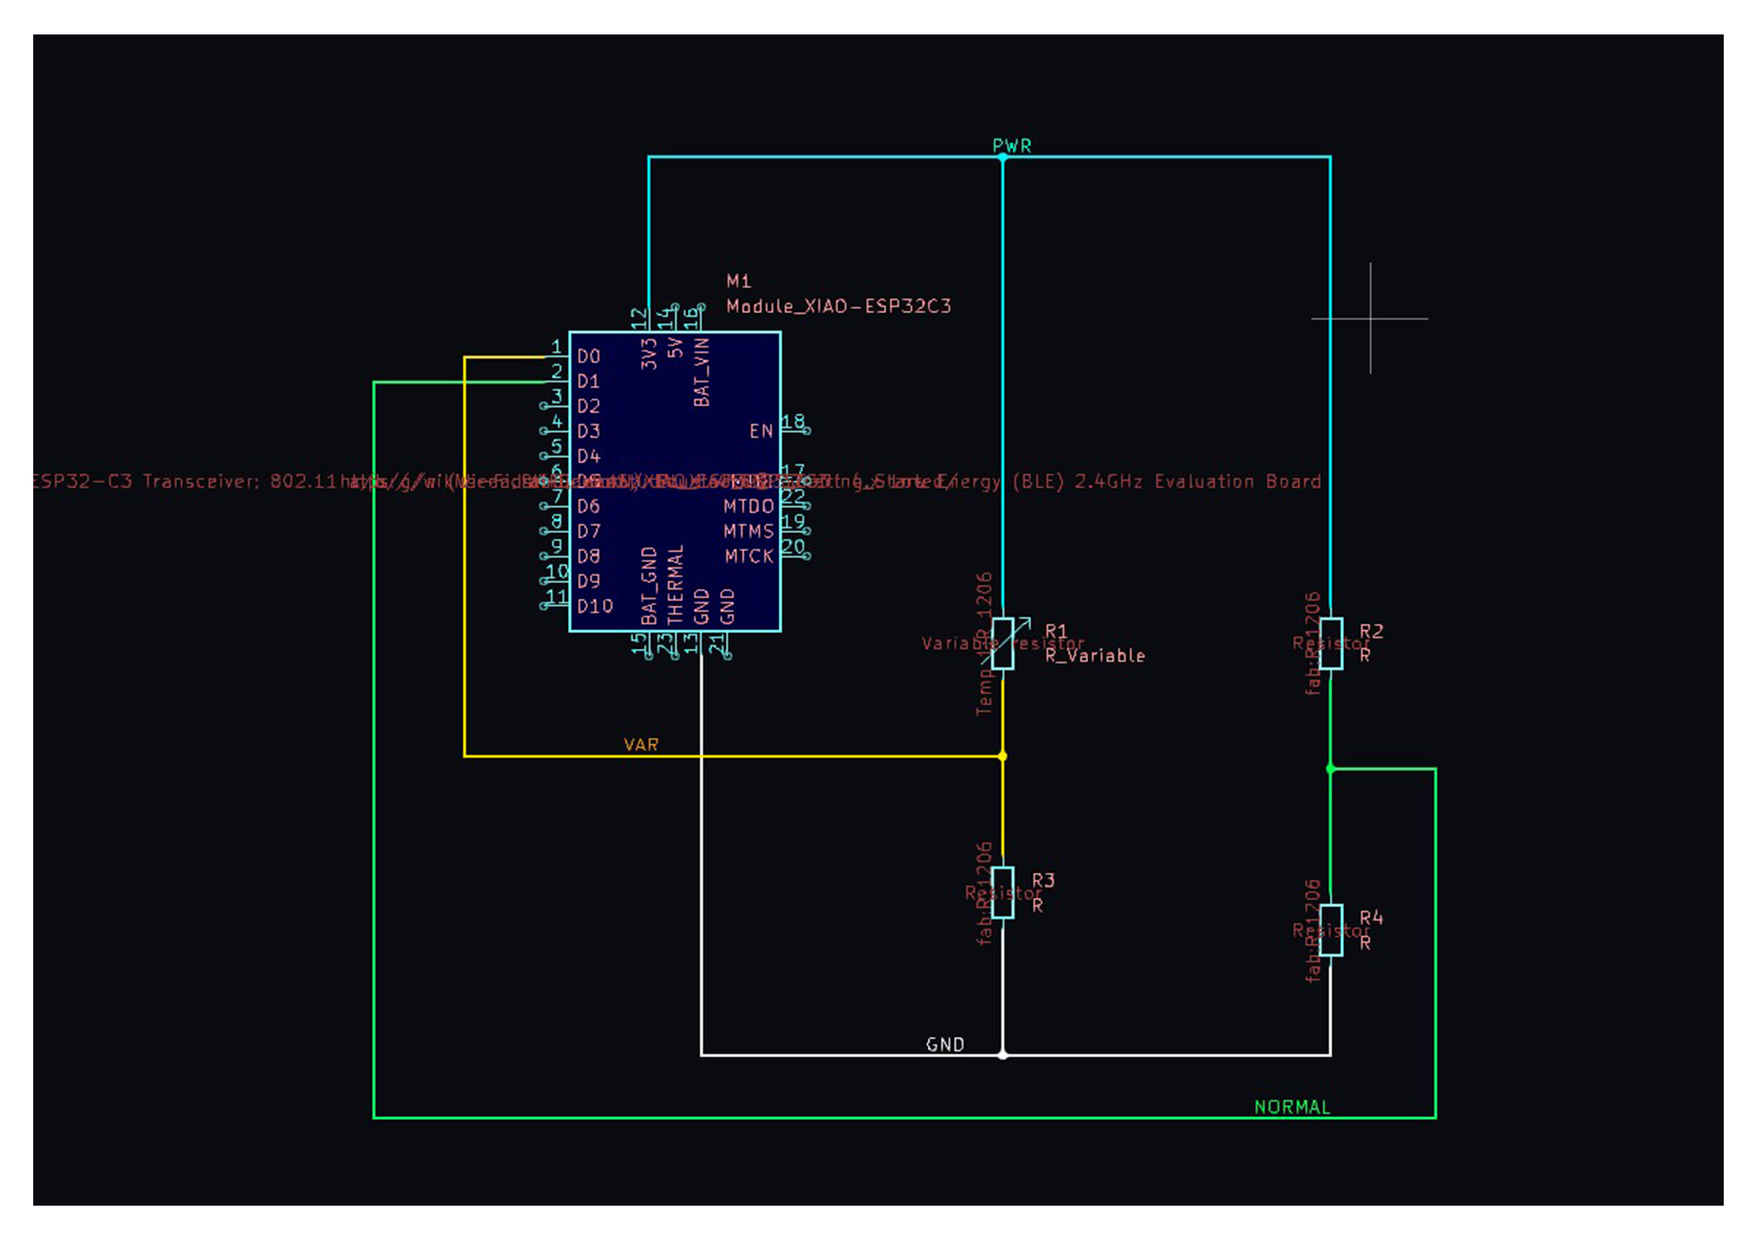
Task: Click the D1 pin label
Action: coord(589,381)
